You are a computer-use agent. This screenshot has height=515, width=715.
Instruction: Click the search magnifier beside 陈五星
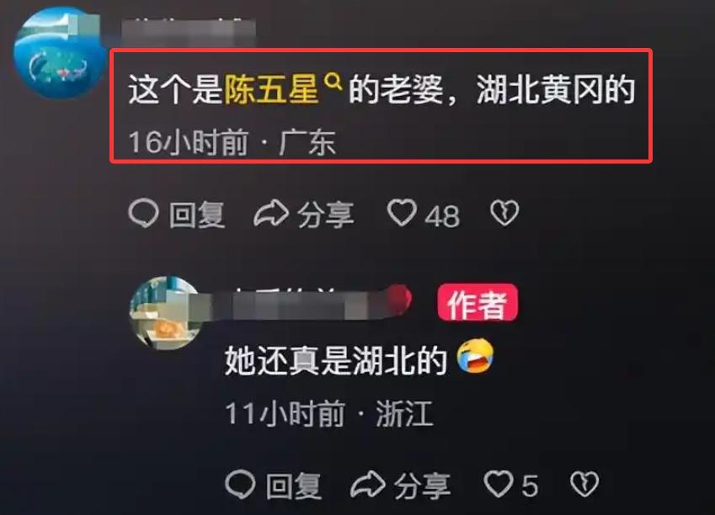coord(333,82)
